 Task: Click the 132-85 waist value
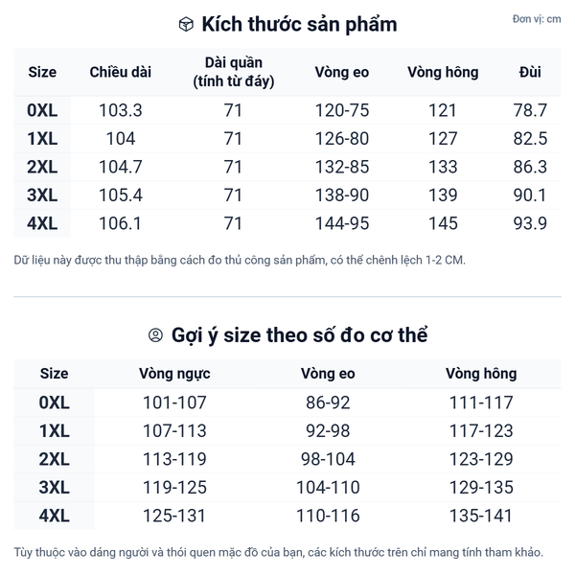pos(342,167)
